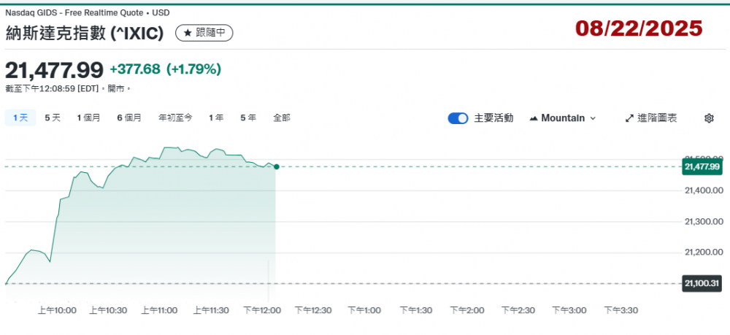Select the 全部 full history tab

tap(282, 118)
